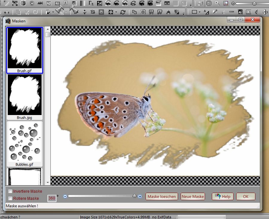This screenshot has width=269, height=219.
Task: Open the rectangle shape tool dropdown arrow
Action: 200,12
